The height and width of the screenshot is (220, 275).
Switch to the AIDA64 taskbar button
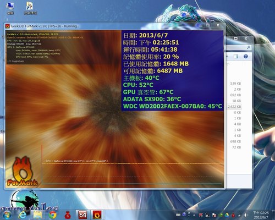click(x=82, y=215)
